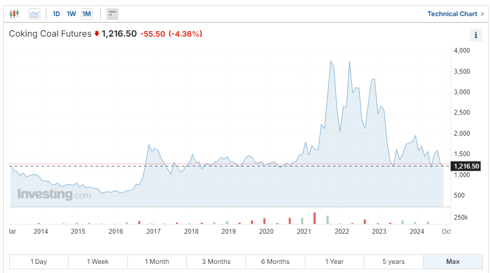Open the Technical Chart link

(455, 14)
